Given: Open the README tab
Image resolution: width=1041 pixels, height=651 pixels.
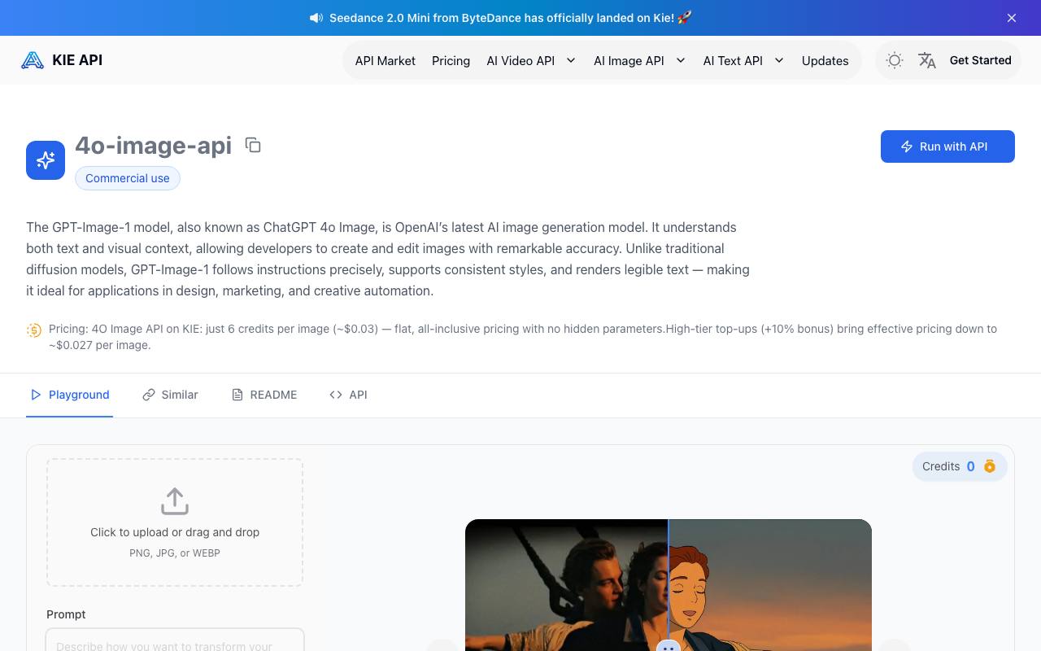Looking at the screenshot, I should (x=264, y=395).
